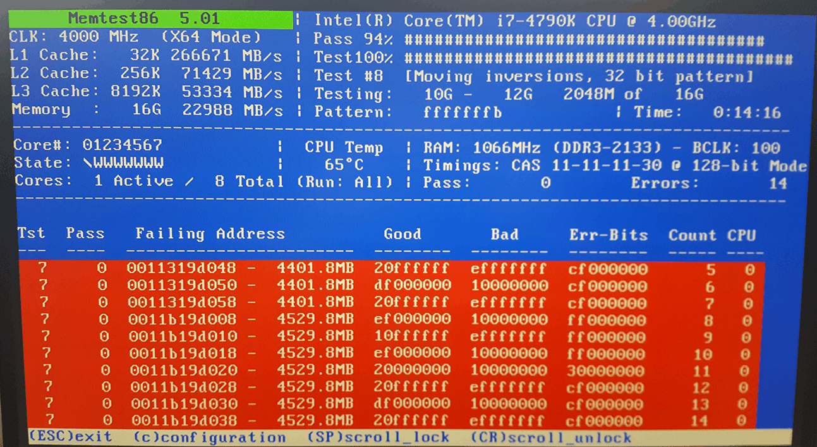Click the Failing Address column header

pos(210,234)
